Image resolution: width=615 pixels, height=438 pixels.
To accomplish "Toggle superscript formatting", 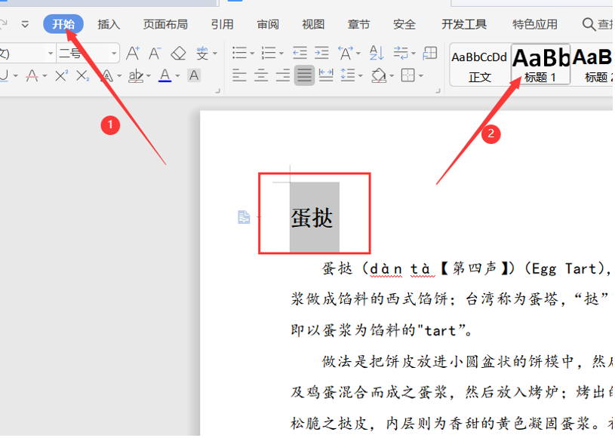I will [x=61, y=75].
